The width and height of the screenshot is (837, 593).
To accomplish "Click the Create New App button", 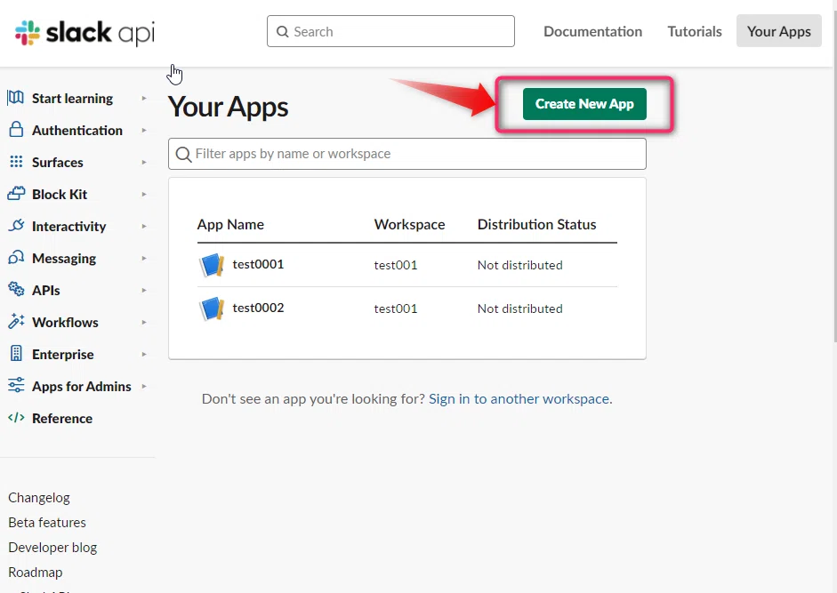I will point(584,104).
